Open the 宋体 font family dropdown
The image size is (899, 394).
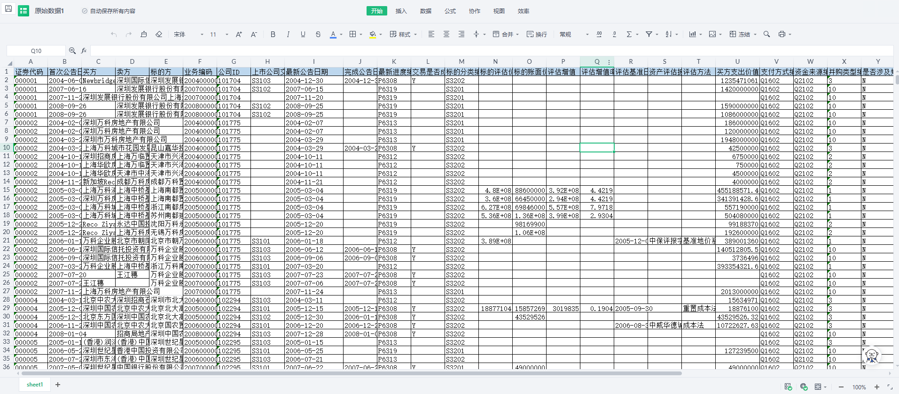(189, 34)
